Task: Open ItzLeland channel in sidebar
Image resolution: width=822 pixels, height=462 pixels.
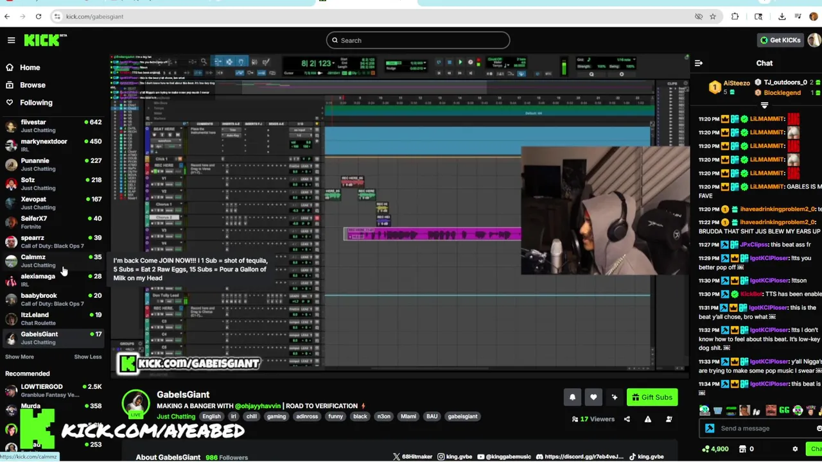Action: pos(53,318)
